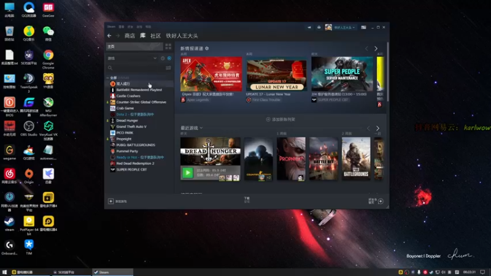Select Ready or Not in game list
Screen dimensions: 491x276
pos(139,157)
